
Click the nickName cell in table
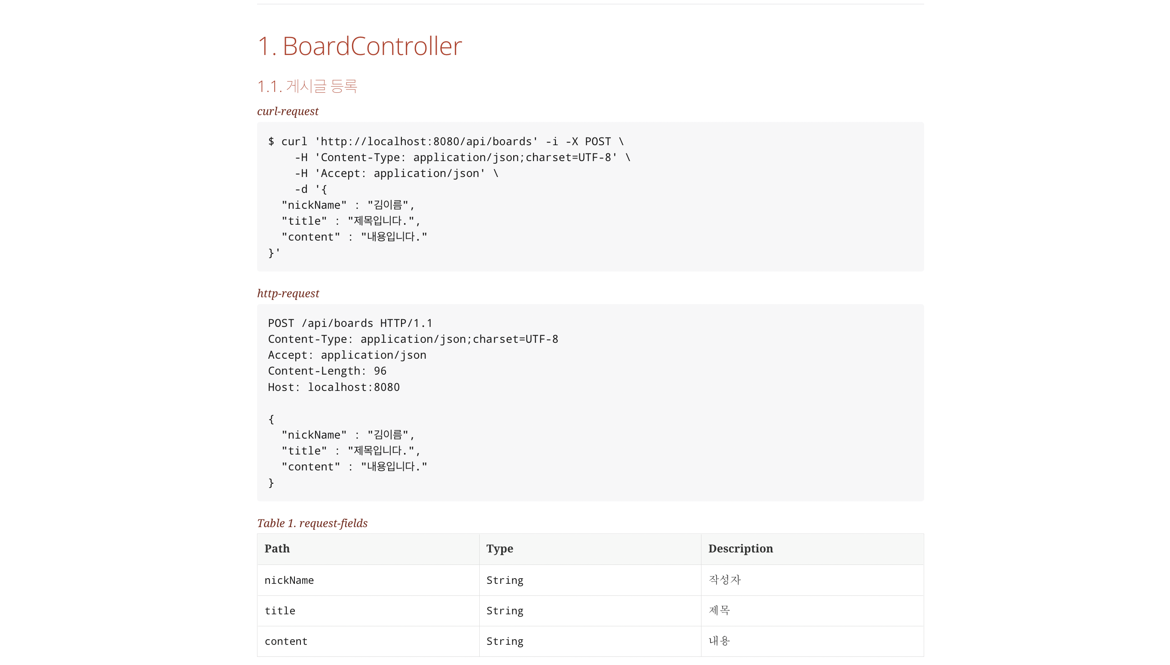(x=289, y=580)
